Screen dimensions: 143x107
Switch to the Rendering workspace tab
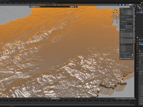33,3
